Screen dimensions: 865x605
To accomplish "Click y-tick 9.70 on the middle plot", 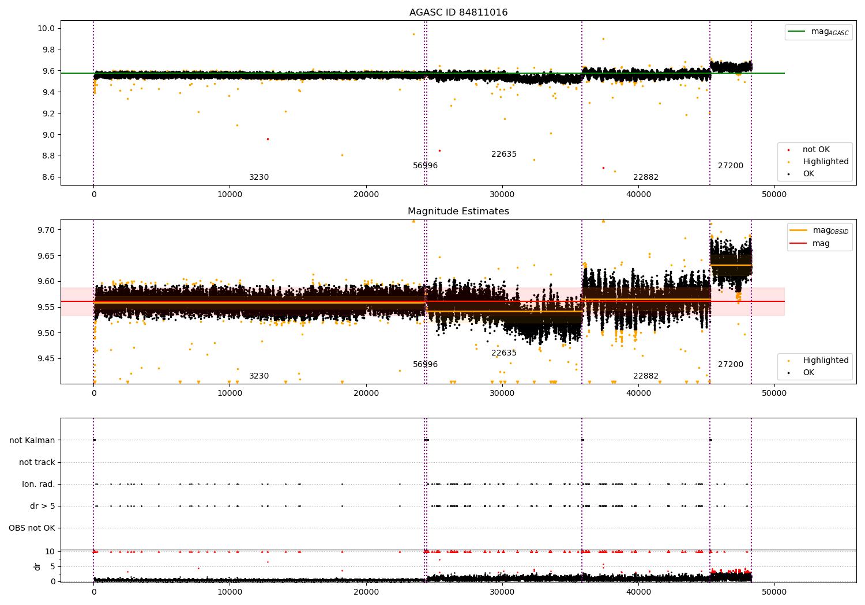I will coord(46,230).
